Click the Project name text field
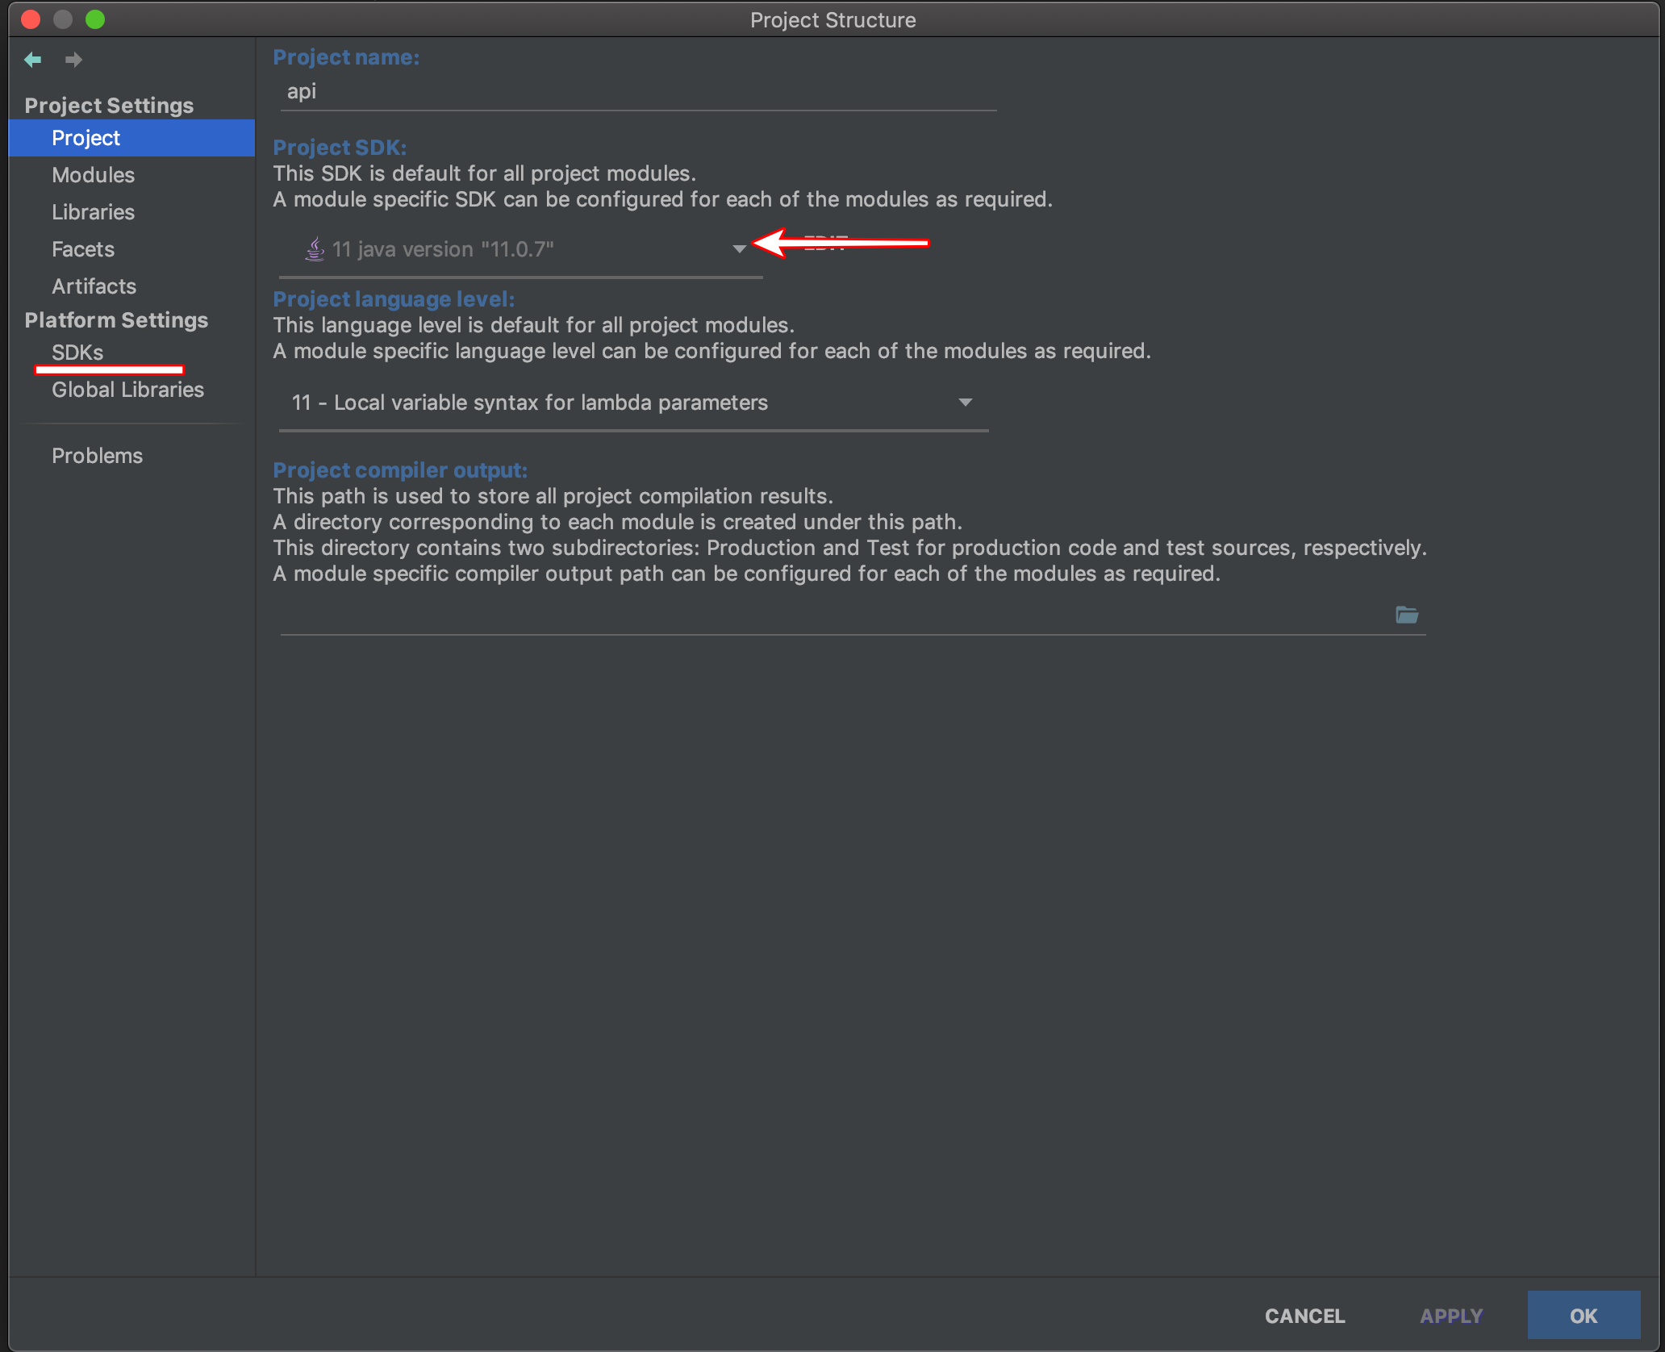 click(x=637, y=92)
